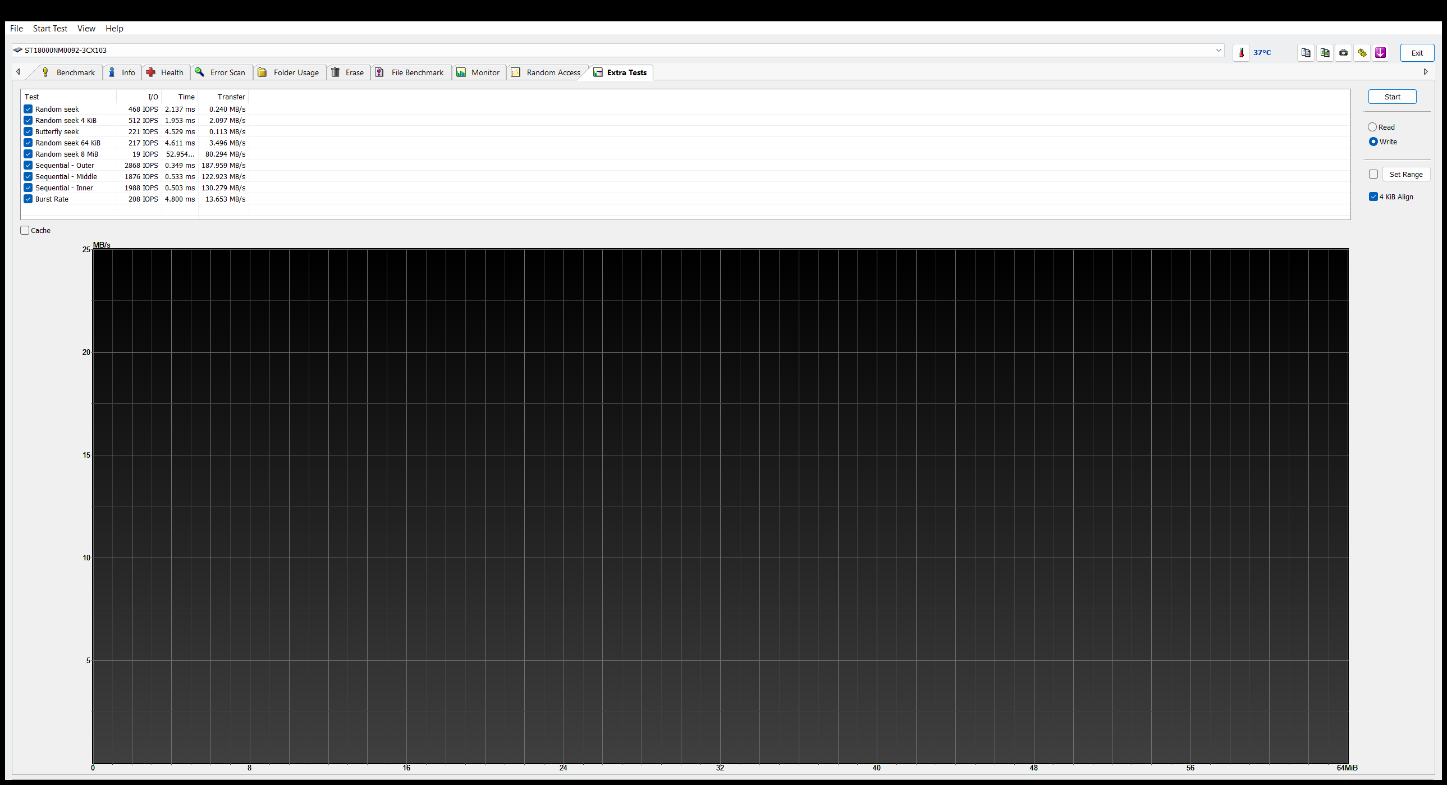This screenshot has height=785, width=1447.
Task: Toggle the 4 KiB Align checkbox
Action: click(1373, 197)
